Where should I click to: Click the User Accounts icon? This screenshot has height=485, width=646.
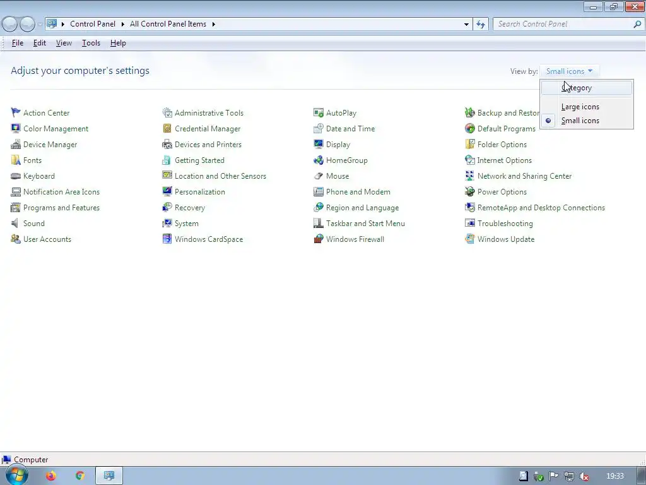[16, 239]
